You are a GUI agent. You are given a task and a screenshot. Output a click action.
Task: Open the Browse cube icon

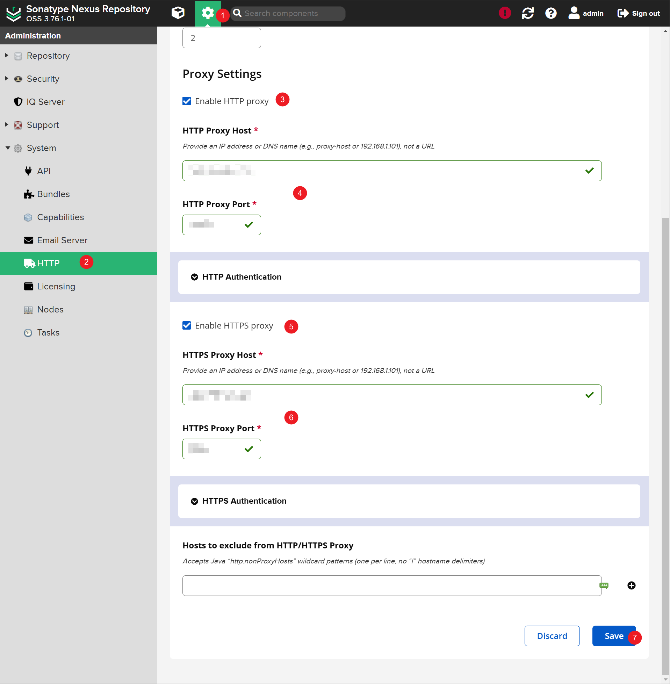[178, 13]
